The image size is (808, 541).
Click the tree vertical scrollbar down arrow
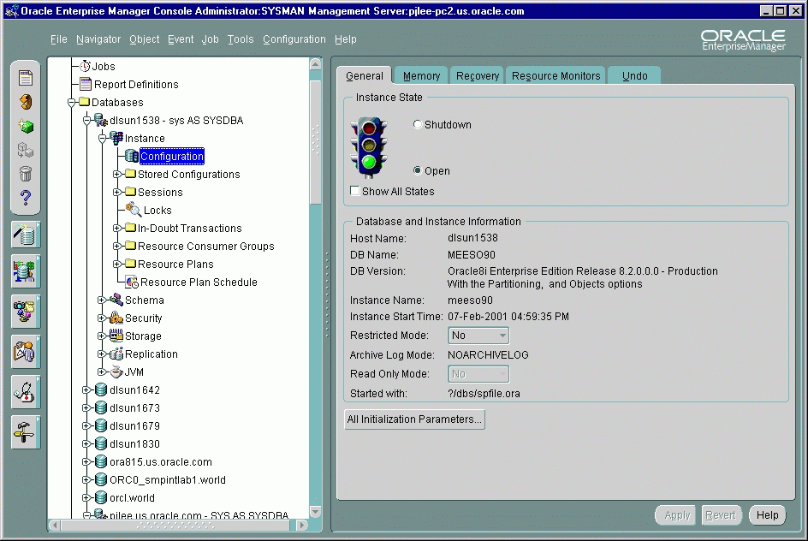[x=315, y=512]
